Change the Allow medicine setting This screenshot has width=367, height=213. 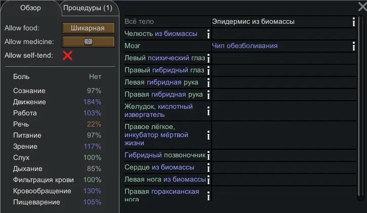[x=88, y=42]
